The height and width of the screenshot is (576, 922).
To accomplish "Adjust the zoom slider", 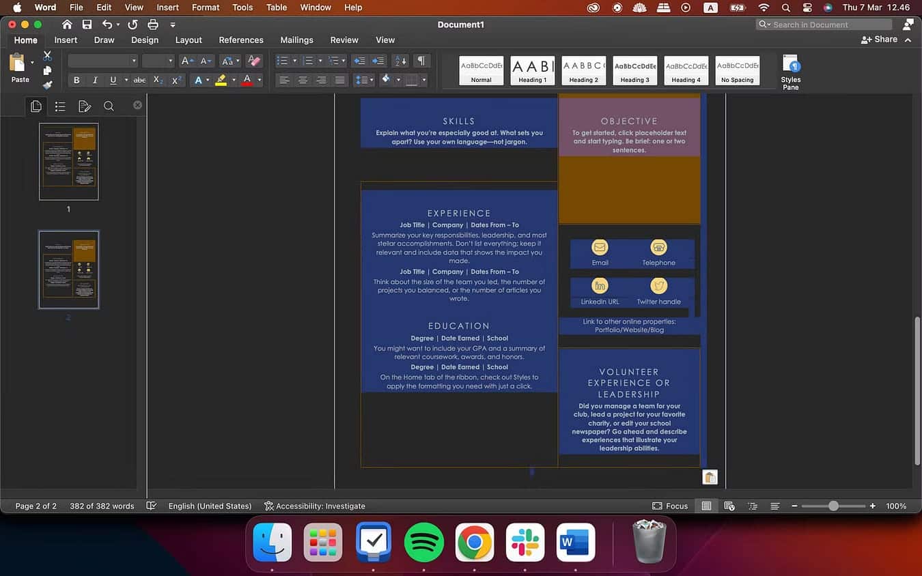I will [833, 506].
